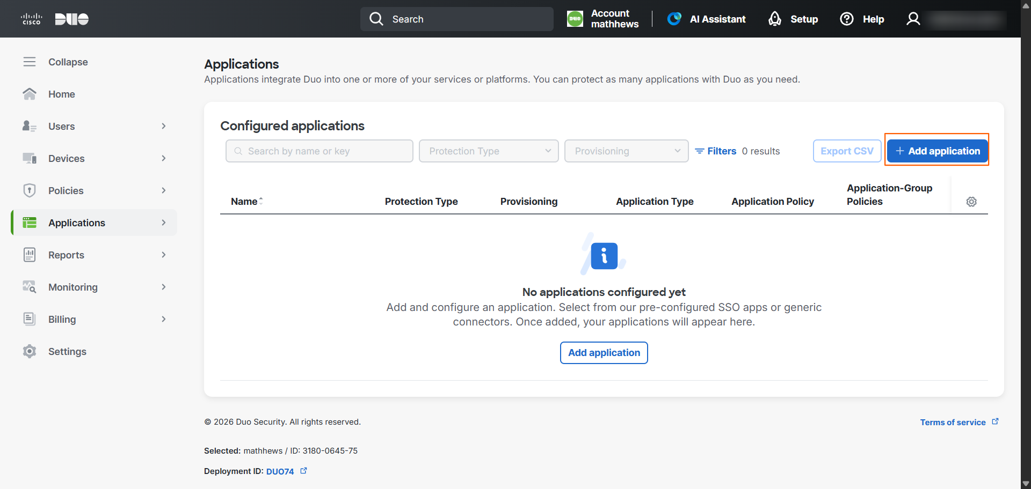Click the scrollbar down arrow

pos(1026,484)
